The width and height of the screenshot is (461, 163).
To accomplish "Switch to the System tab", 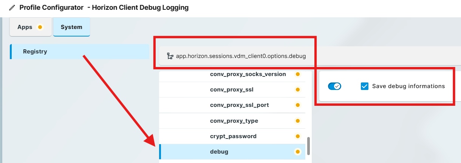I will click(x=71, y=27).
